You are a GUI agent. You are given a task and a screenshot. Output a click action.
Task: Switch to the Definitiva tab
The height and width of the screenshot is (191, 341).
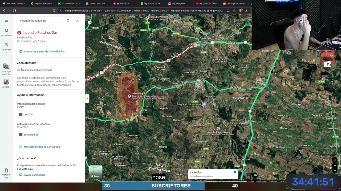click(x=124, y=3)
